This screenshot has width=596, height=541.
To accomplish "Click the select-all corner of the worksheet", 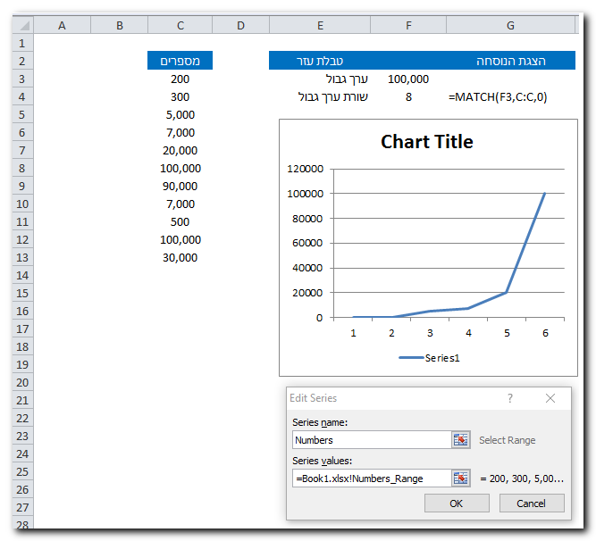I will (21, 26).
